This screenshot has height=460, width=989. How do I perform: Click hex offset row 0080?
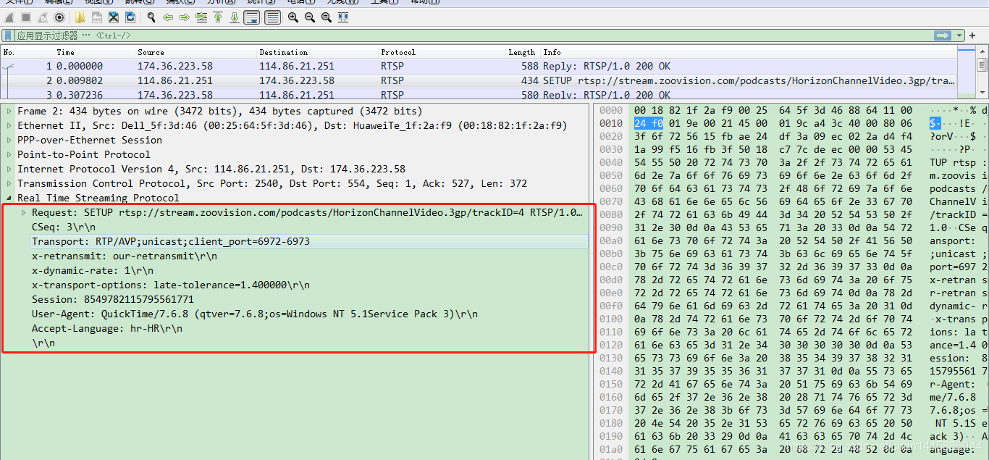(x=613, y=214)
